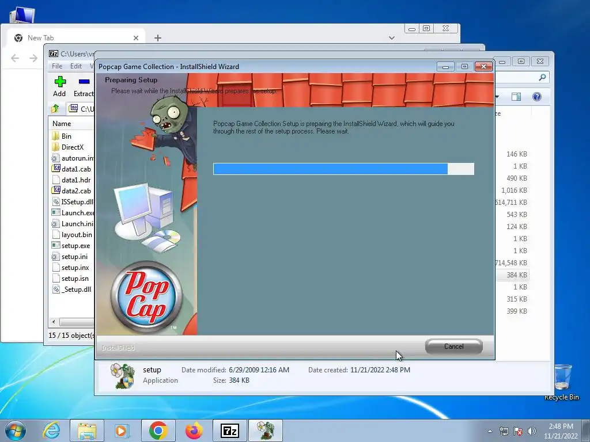Click Explorer search magnifier icon
Image resolution: width=590 pixels, height=442 pixels.
(542, 77)
